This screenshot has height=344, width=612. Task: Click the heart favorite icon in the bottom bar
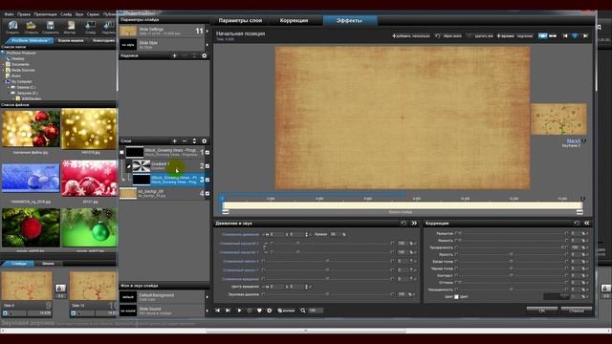point(259,311)
